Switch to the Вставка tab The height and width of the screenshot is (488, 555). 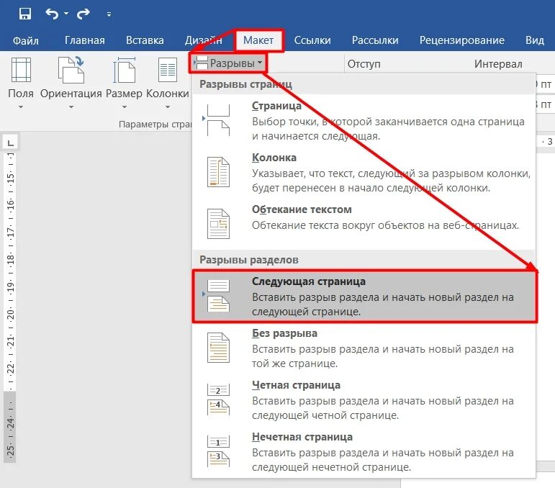click(x=145, y=40)
